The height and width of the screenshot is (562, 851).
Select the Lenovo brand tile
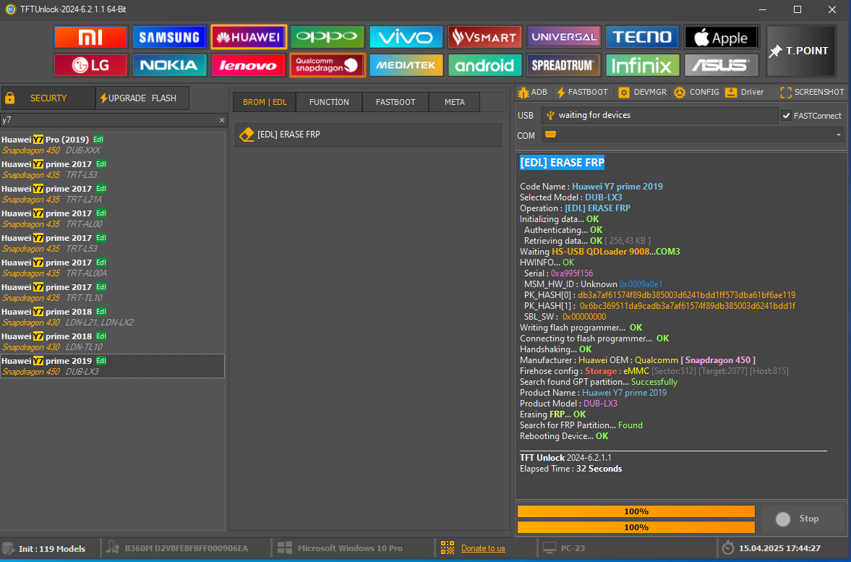tap(249, 65)
